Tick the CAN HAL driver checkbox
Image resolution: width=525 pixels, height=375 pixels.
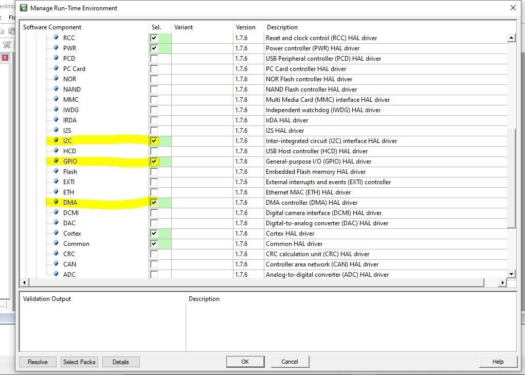tap(154, 264)
